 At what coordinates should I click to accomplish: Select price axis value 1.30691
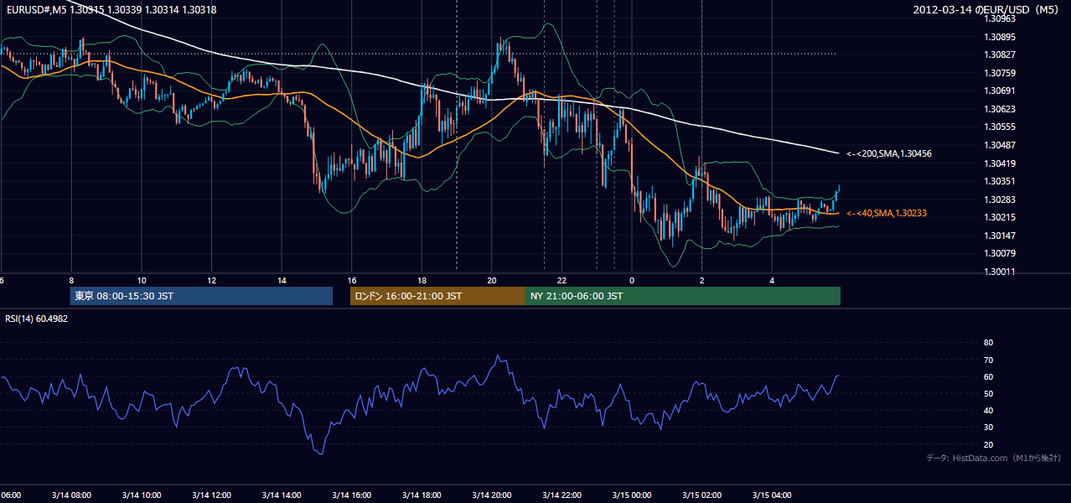(x=999, y=91)
